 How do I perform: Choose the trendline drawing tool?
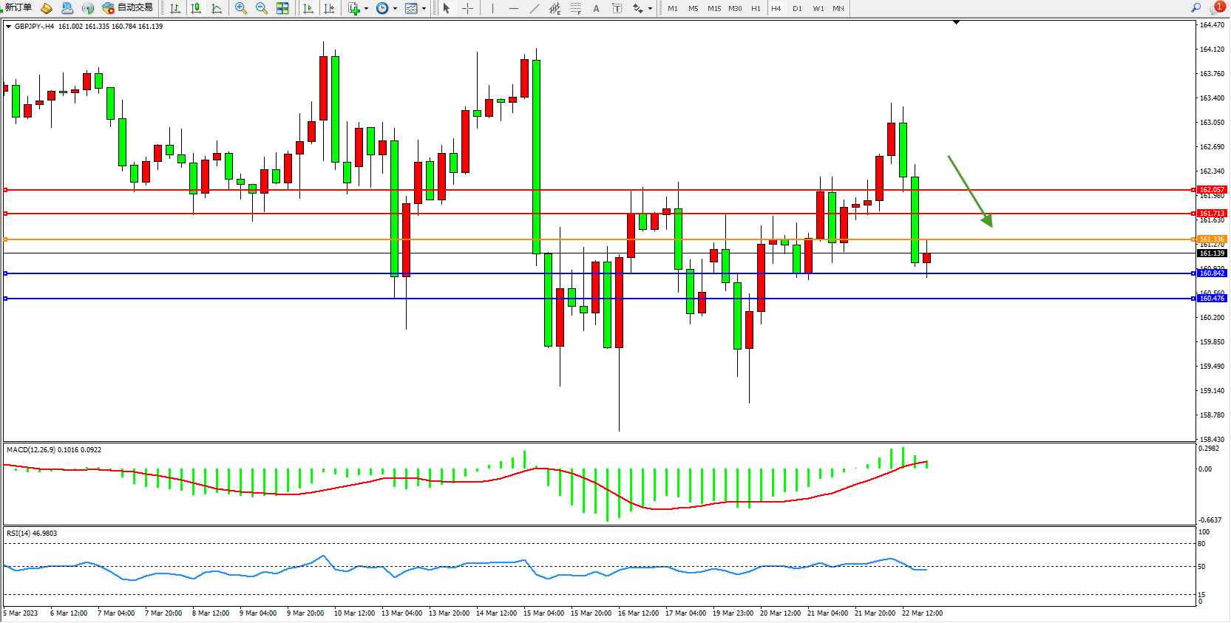click(535, 8)
